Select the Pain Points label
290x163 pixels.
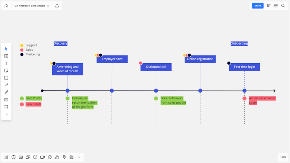pyautogui.click(x=33, y=104)
